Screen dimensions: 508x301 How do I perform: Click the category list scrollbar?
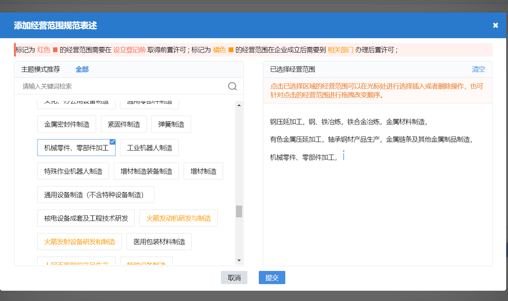[x=240, y=211]
